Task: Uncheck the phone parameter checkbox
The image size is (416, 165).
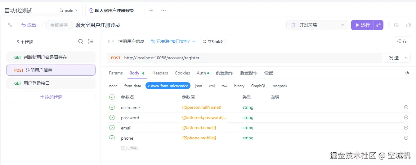Action: point(112,138)
